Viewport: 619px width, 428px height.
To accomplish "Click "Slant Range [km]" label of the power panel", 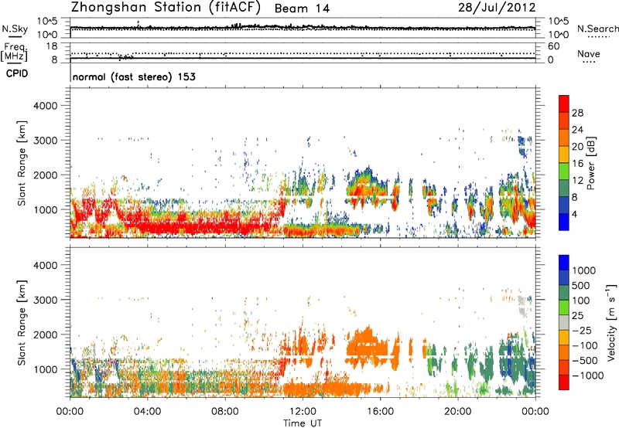I will point(22,163).
